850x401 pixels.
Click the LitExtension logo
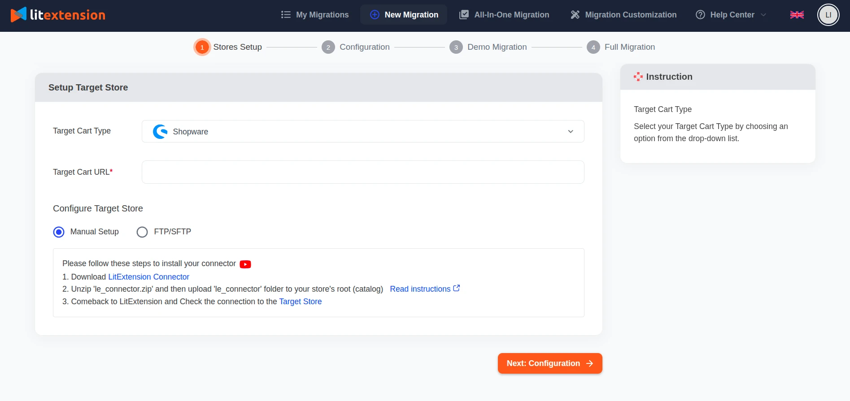58,15
